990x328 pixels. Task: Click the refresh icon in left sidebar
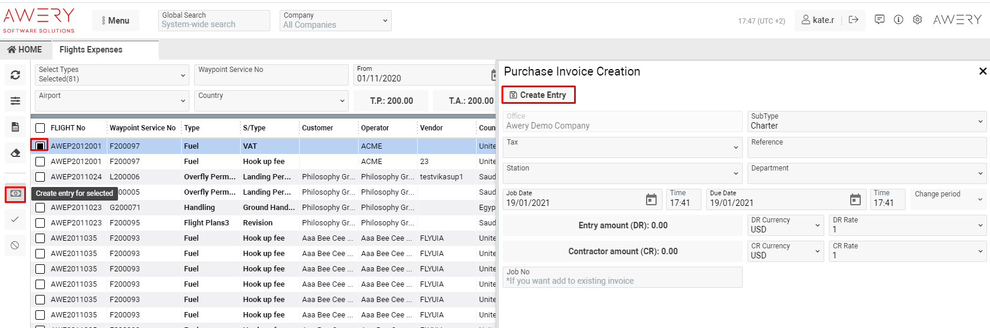coord(15,75)
